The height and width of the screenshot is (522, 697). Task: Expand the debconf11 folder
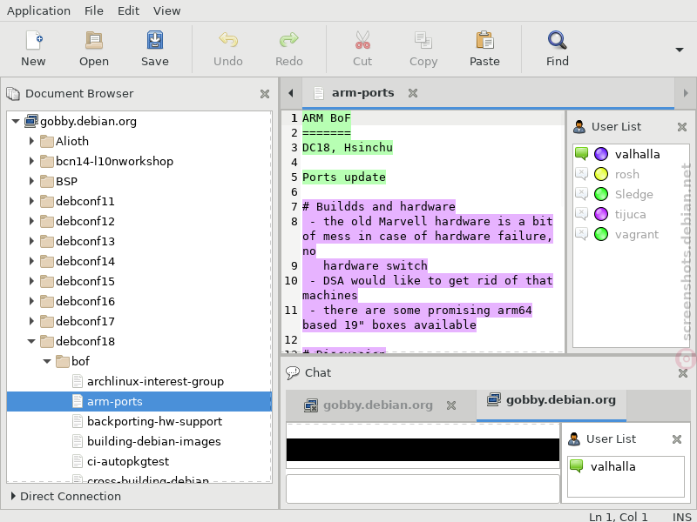click(x=31, y=201)
